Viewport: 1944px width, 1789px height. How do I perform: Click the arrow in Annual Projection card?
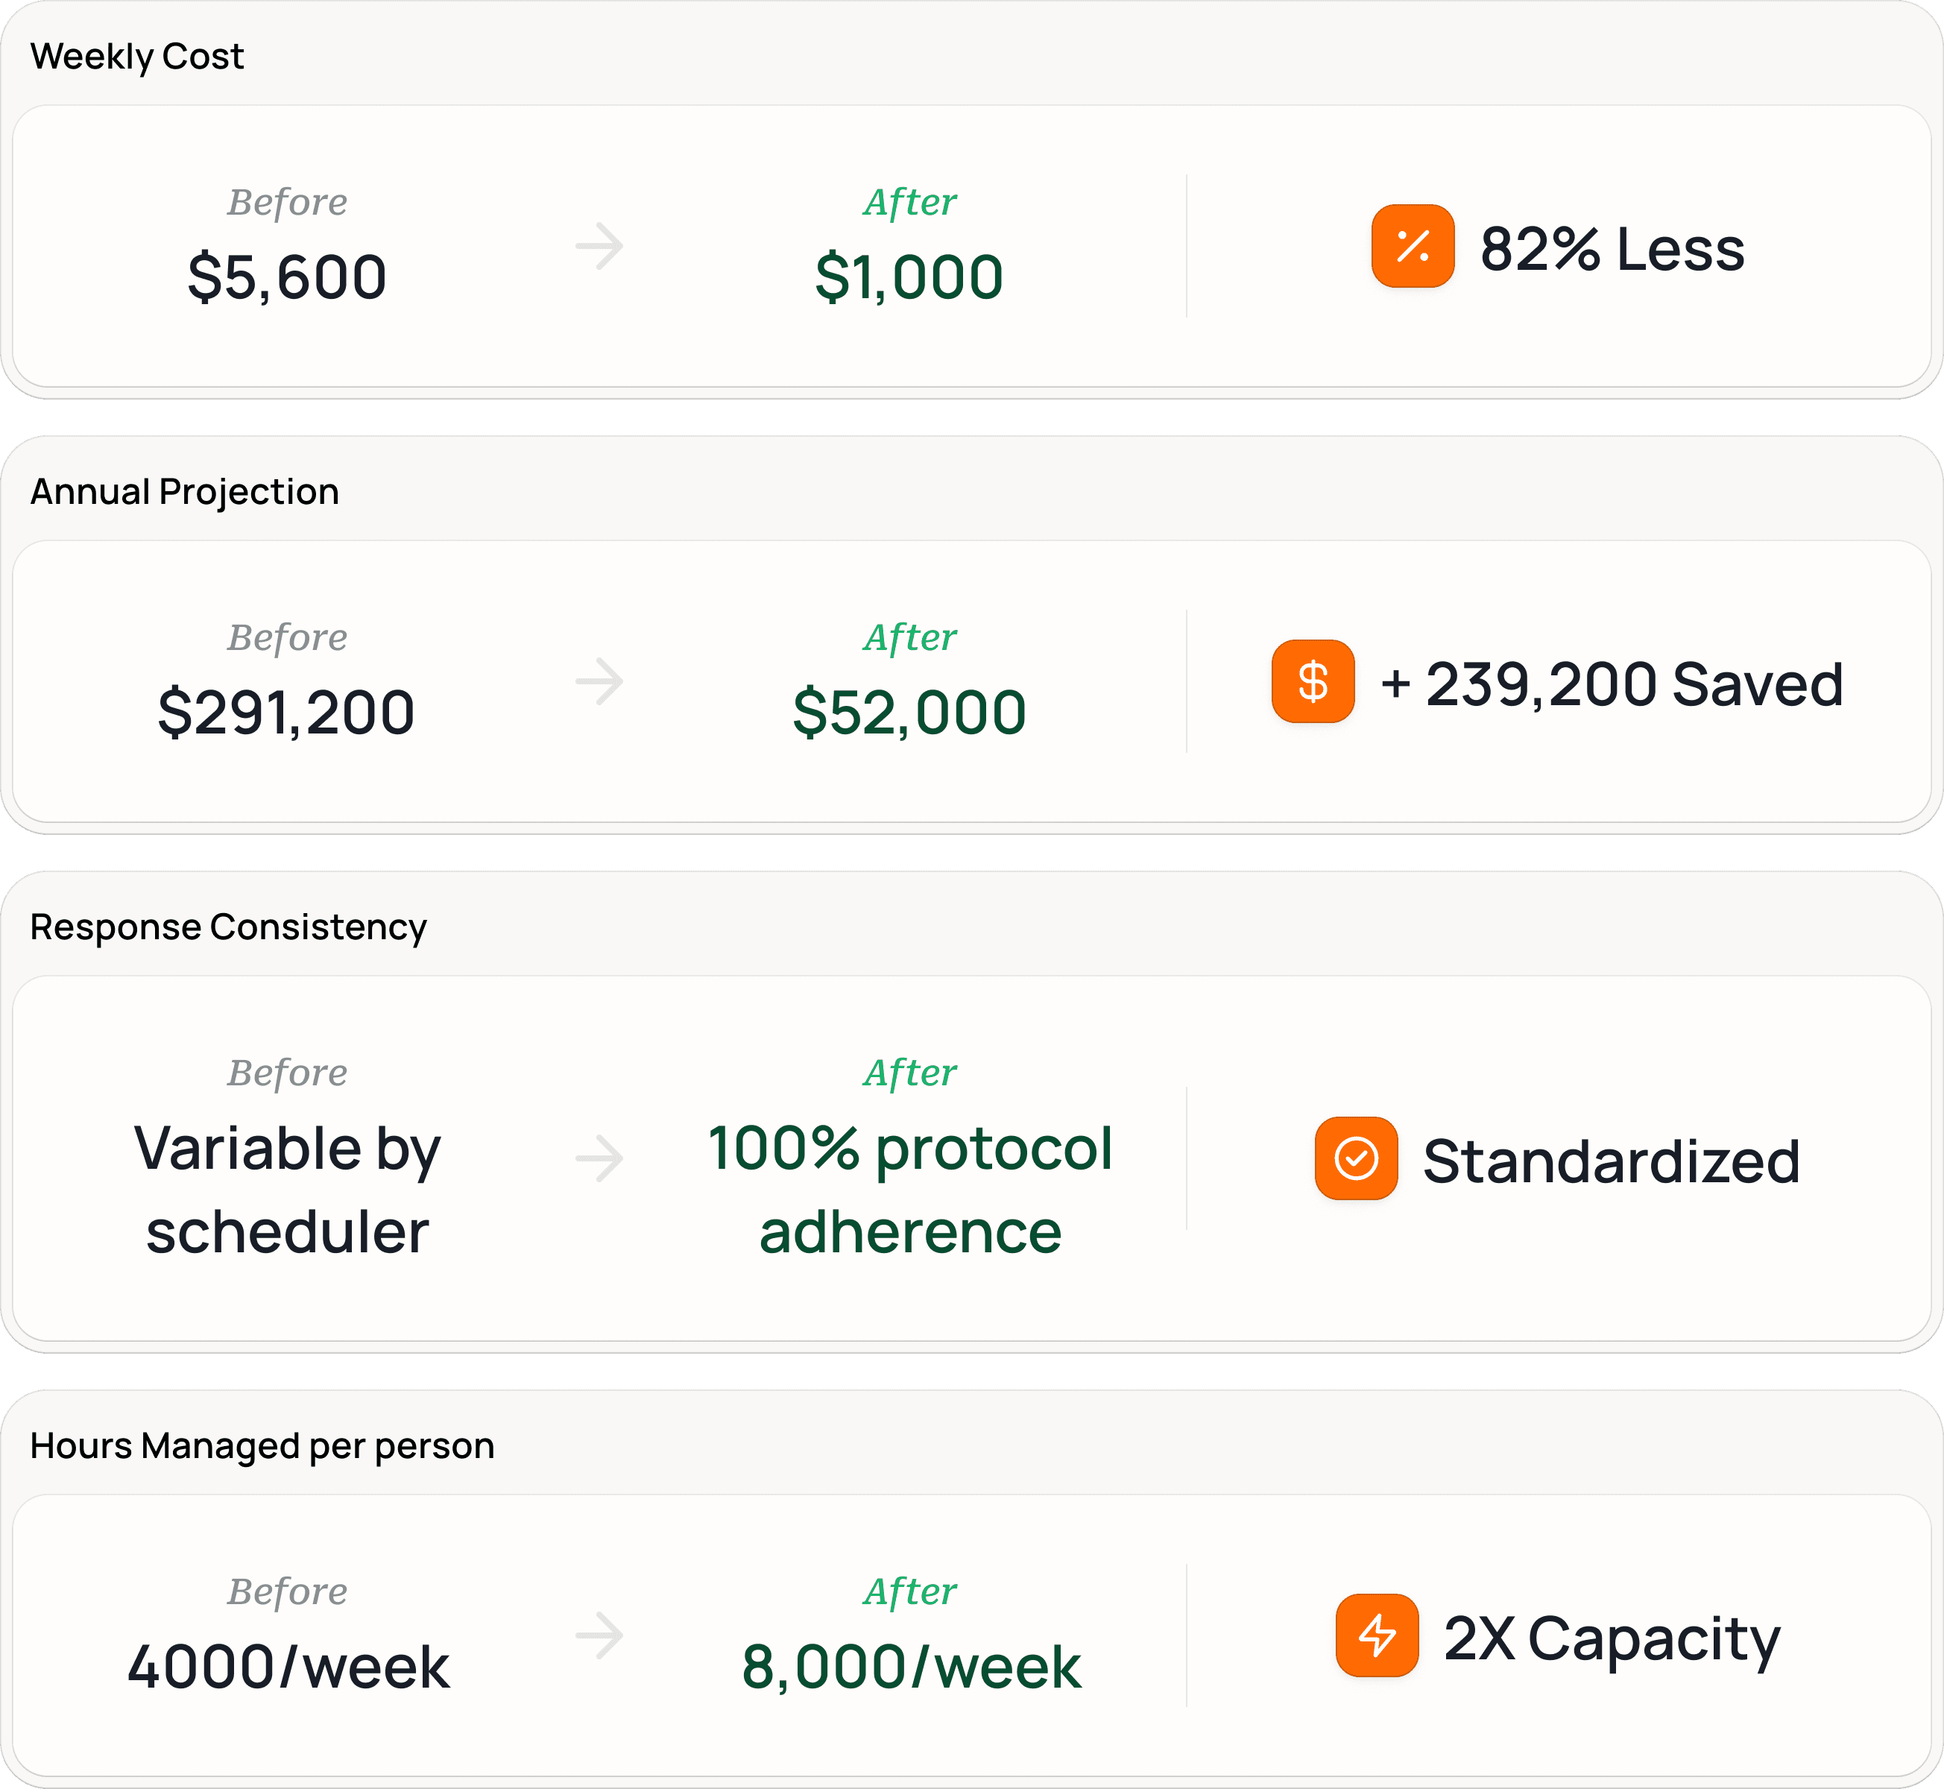coord(599,681)
